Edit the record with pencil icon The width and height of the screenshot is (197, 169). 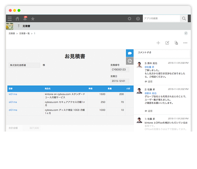[167, 43]
